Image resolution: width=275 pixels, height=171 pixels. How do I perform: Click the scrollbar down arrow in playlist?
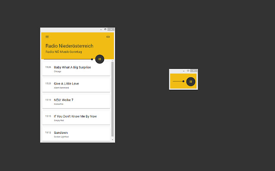(x=113, y=140)
